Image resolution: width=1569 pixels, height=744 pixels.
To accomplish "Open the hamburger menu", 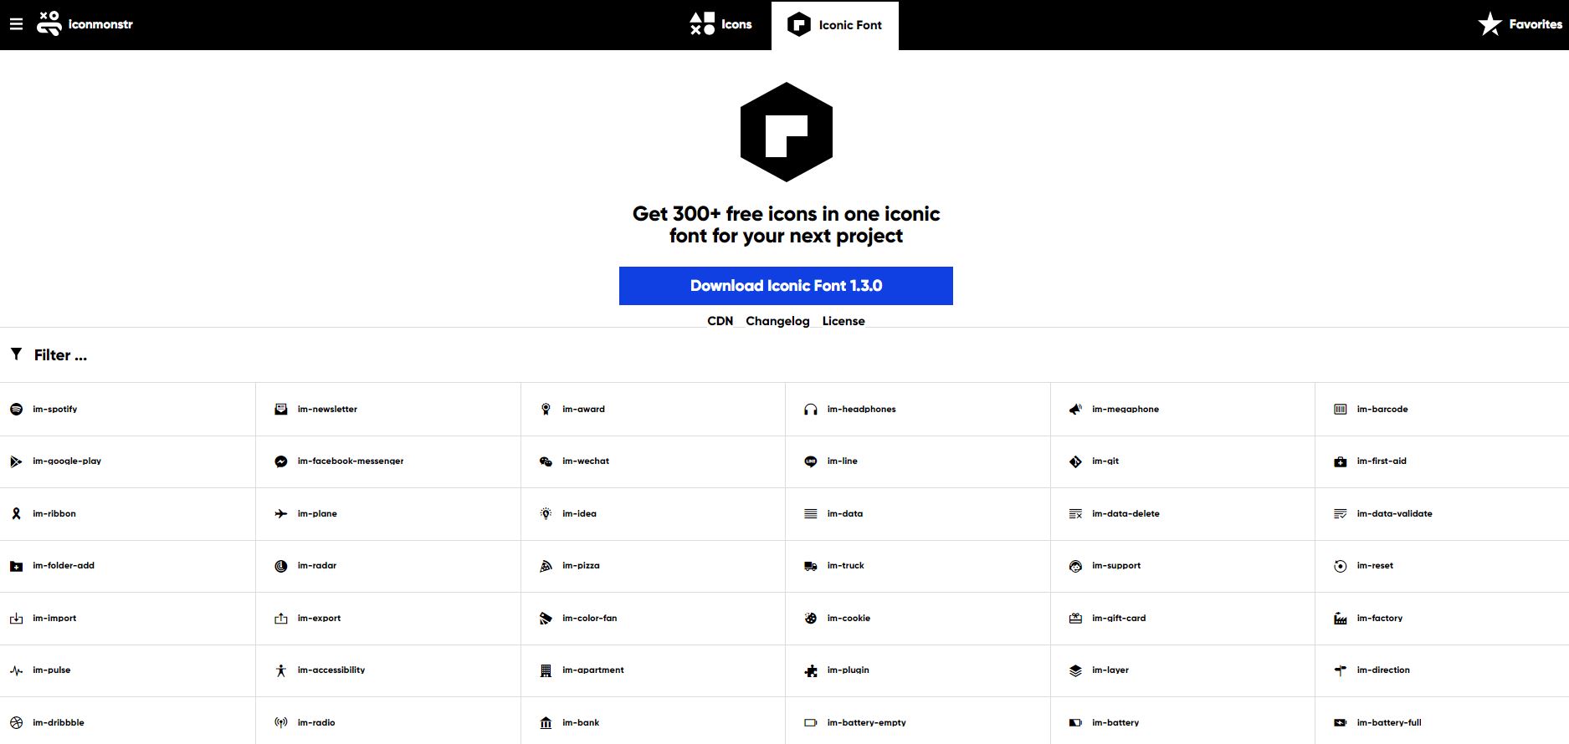I will click(x=16, y=24).
